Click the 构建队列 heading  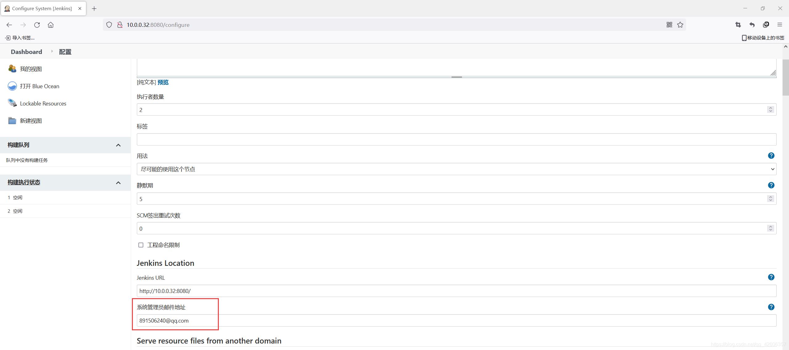[18, 145]
